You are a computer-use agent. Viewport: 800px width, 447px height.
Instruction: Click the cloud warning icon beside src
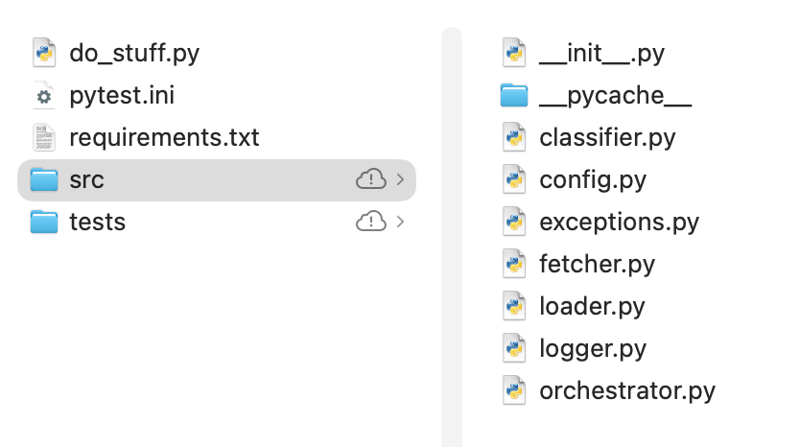coord(370,179)
